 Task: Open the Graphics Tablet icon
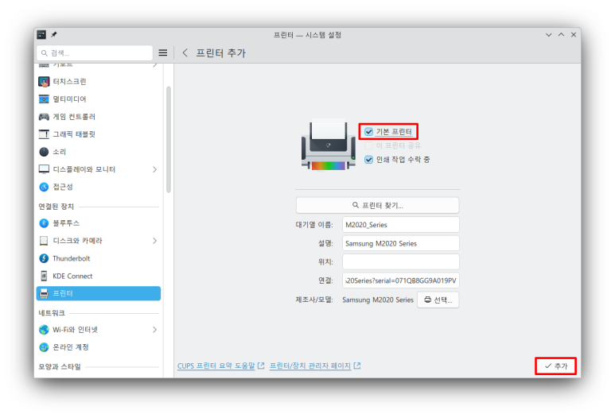coord(44,134)
